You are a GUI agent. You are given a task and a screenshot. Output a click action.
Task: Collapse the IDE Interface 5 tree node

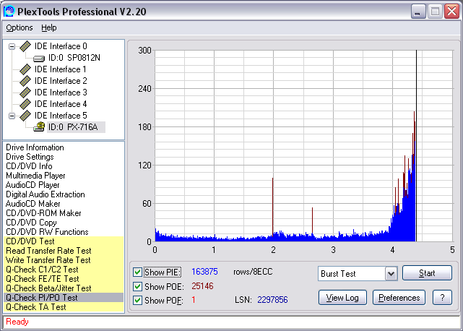tap(12, 116)
